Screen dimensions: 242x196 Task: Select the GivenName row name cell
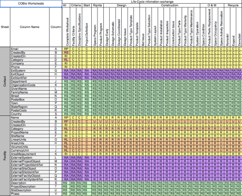(30, 89)
